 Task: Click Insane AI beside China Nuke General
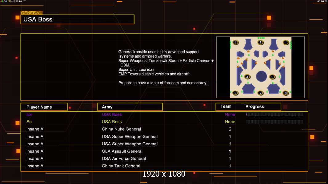(x=35, y=129)
